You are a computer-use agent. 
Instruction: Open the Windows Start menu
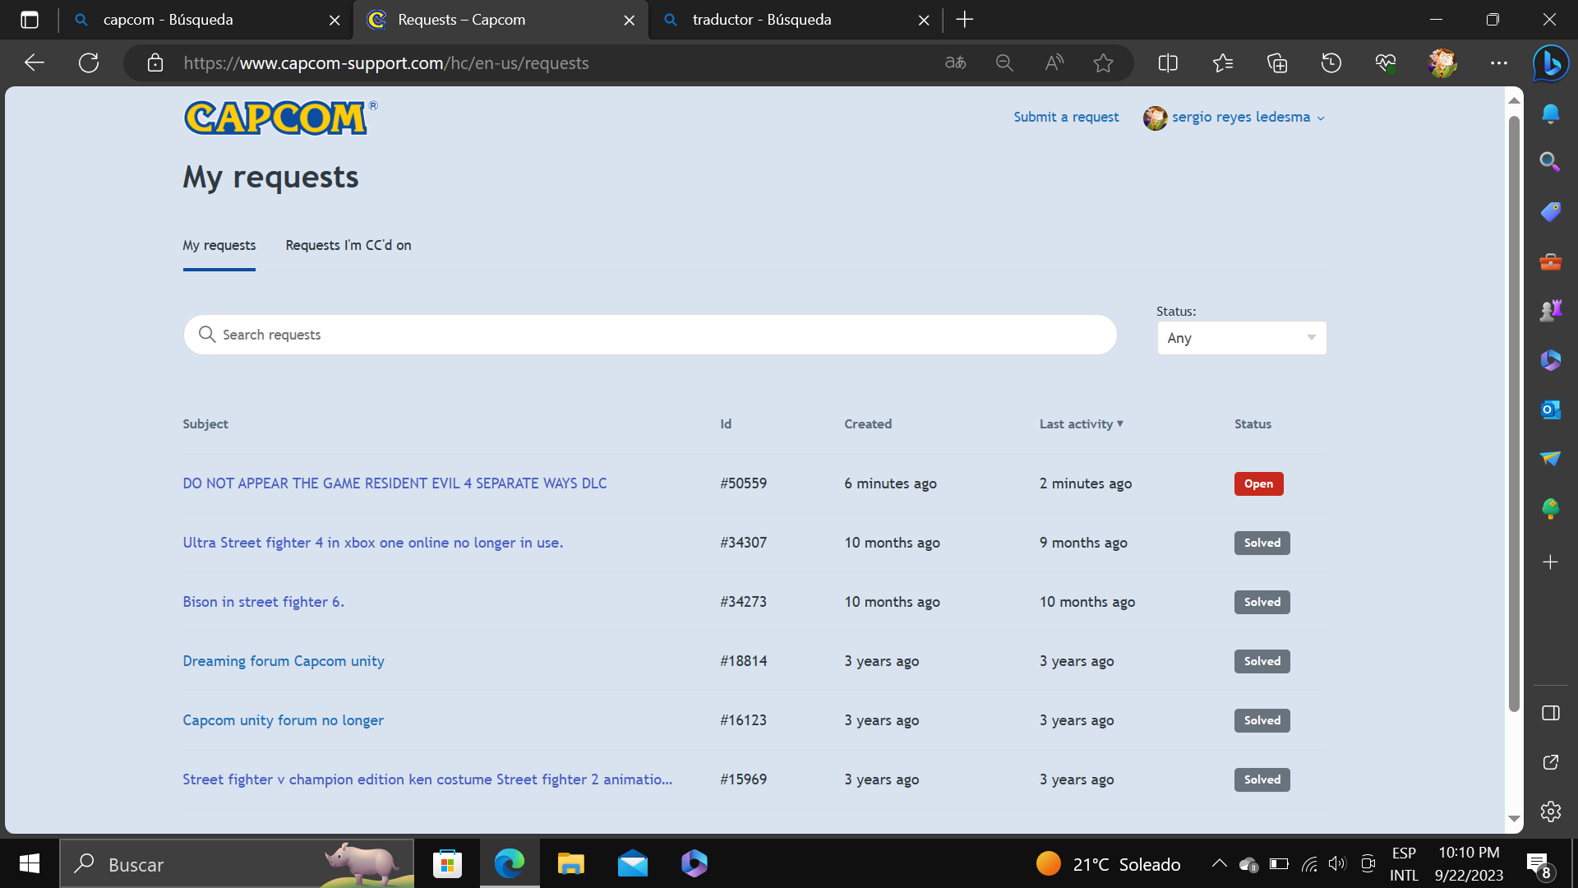(x=30, y=863)
